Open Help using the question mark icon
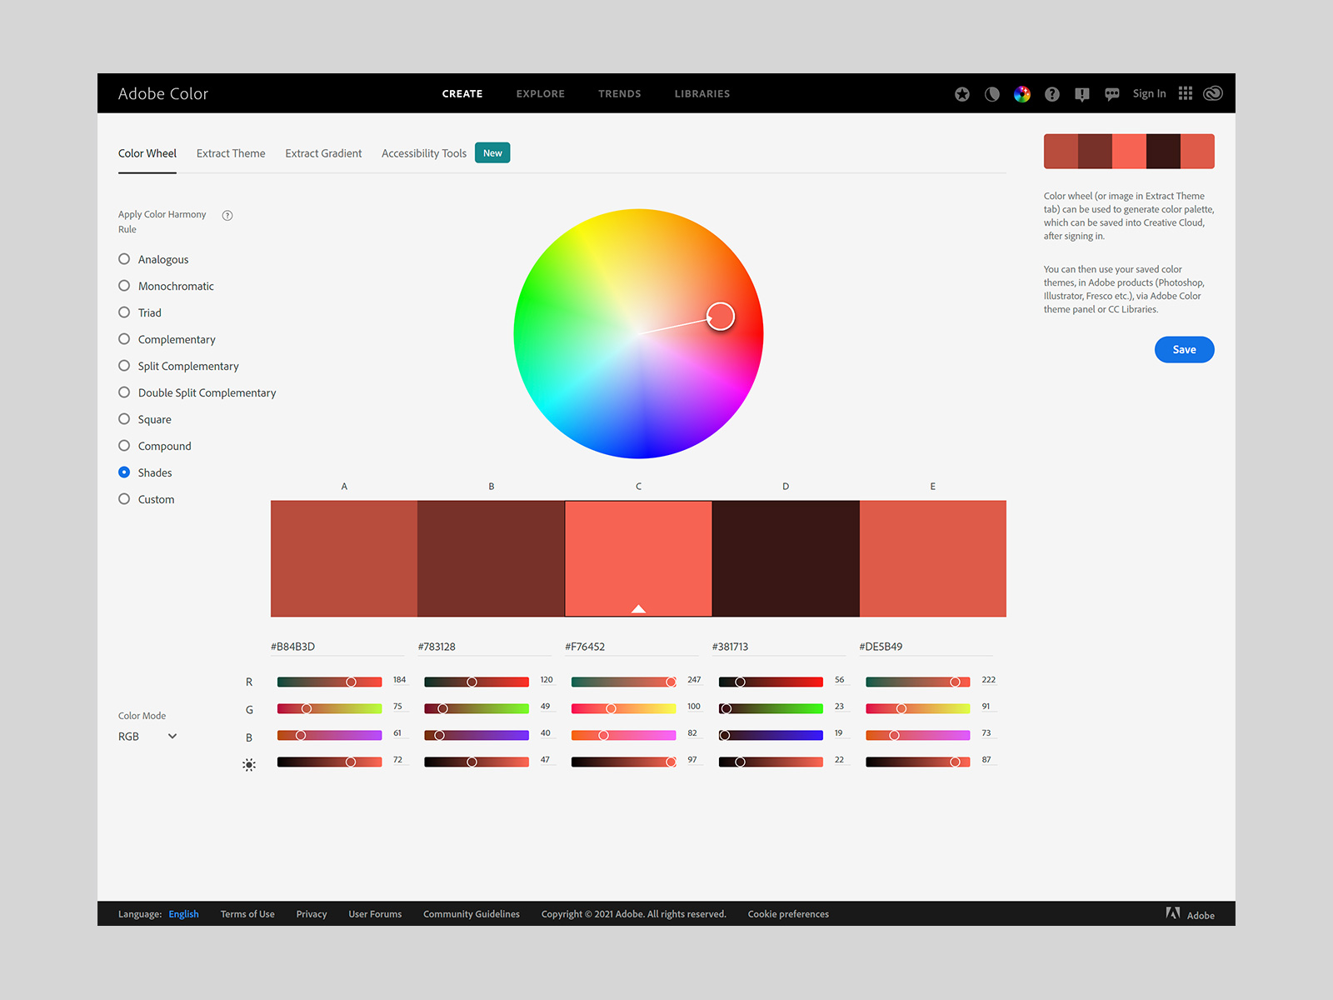1333x1000 pixels. coord(1051,94)
